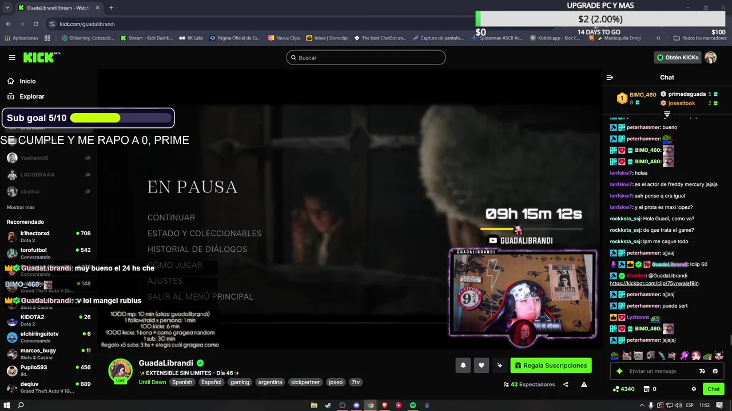
Task: Toggle notifications bell for the channel
Action: coord(463,365)
